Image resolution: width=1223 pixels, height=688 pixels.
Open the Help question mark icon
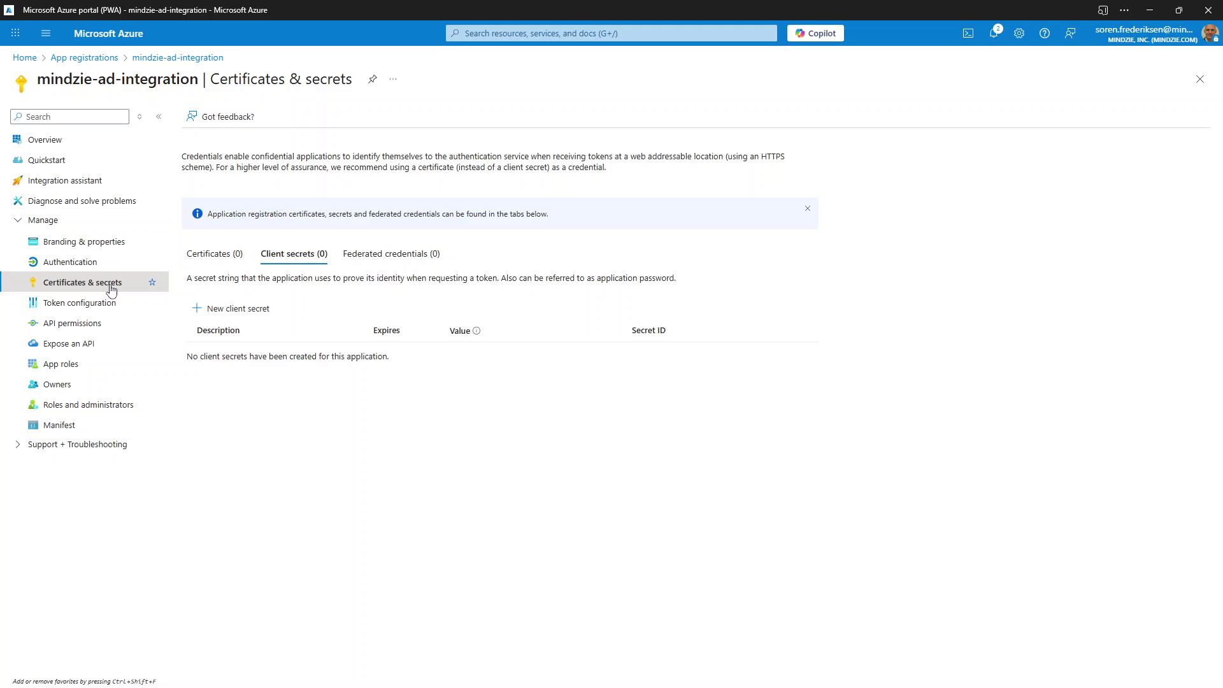[1045, 33]
